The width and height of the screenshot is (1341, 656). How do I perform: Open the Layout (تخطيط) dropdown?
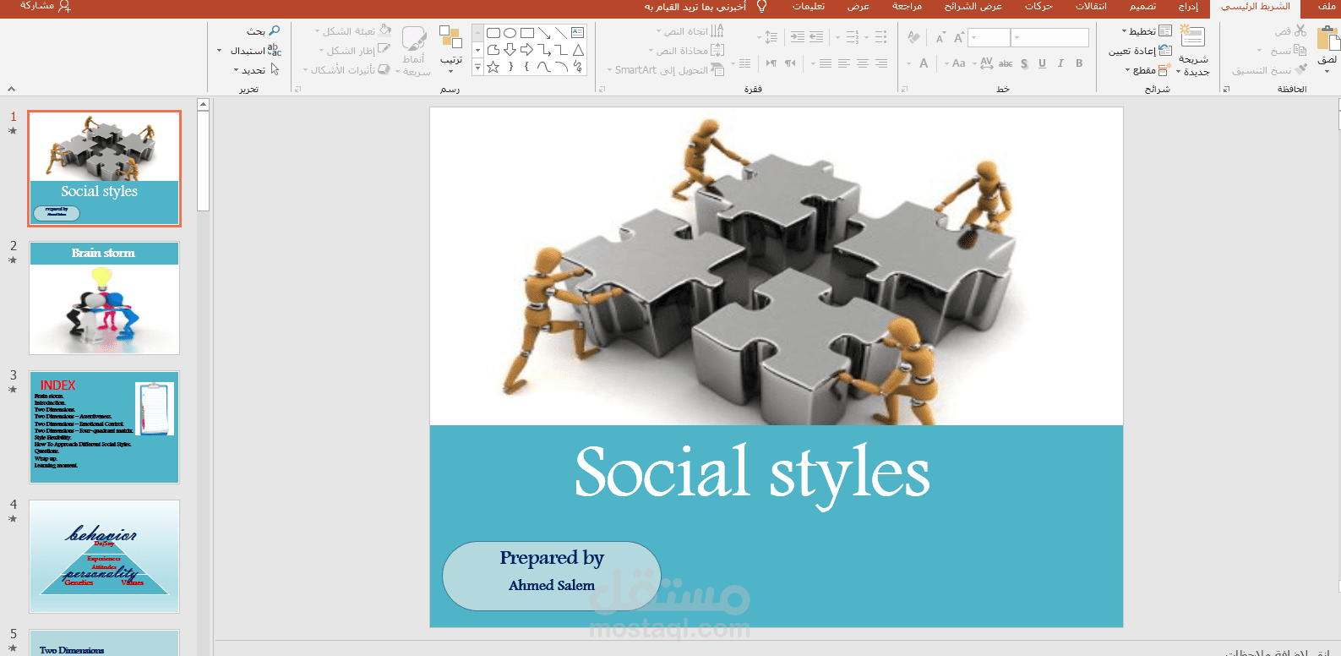point(1147,31)
